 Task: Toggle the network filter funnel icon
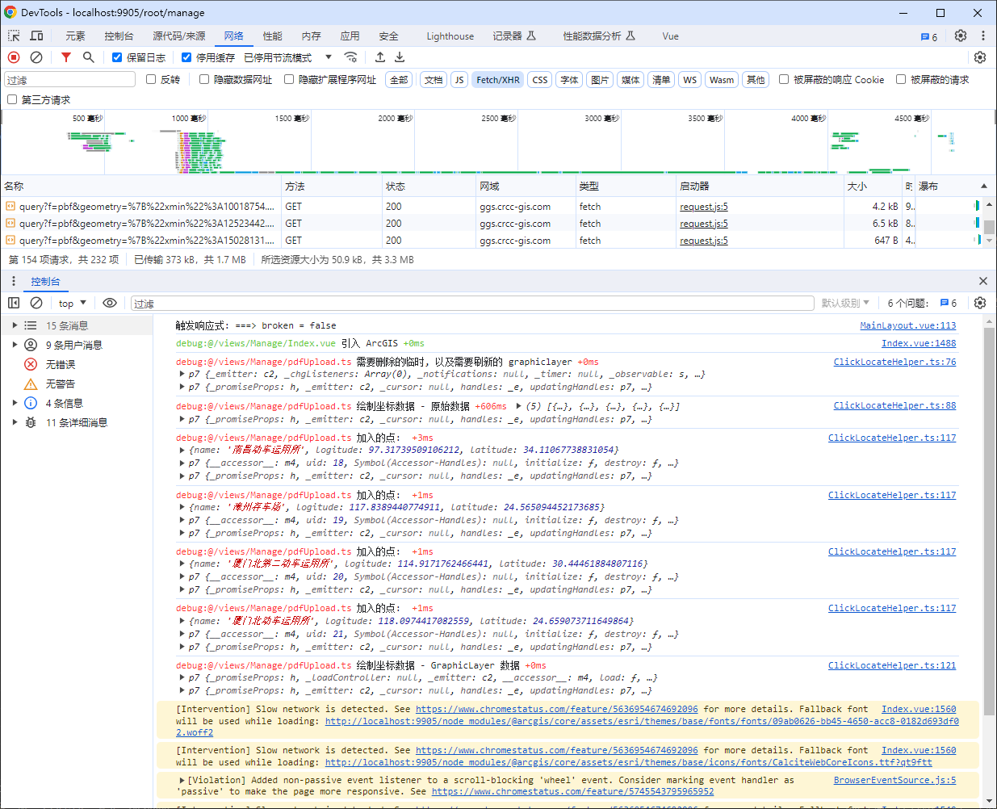click(66, 57)
